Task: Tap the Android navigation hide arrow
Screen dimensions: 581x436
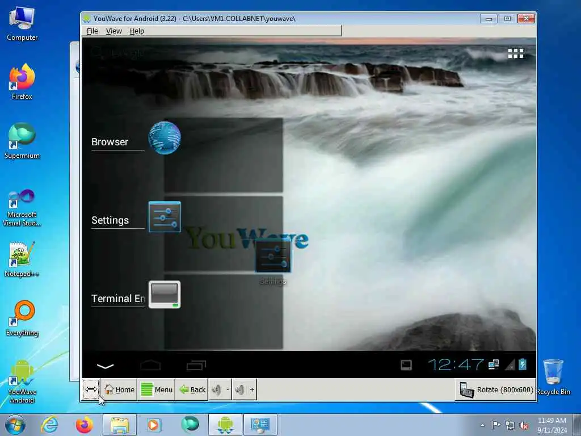Action: point(105,366)
